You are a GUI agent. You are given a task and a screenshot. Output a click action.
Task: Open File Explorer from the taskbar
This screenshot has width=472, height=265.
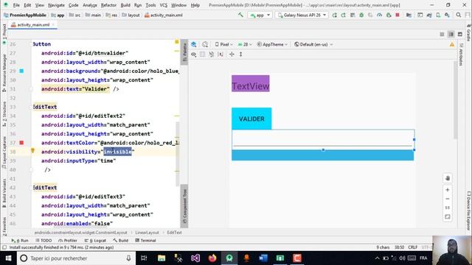coord(162,258)
